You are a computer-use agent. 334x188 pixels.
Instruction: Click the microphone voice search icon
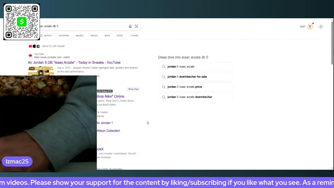(x=130, y=26)
